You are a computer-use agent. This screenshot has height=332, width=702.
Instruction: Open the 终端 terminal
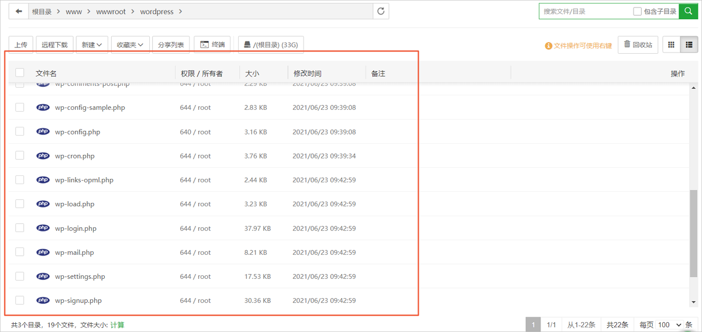pyautogui.click(x=212, y=45)
